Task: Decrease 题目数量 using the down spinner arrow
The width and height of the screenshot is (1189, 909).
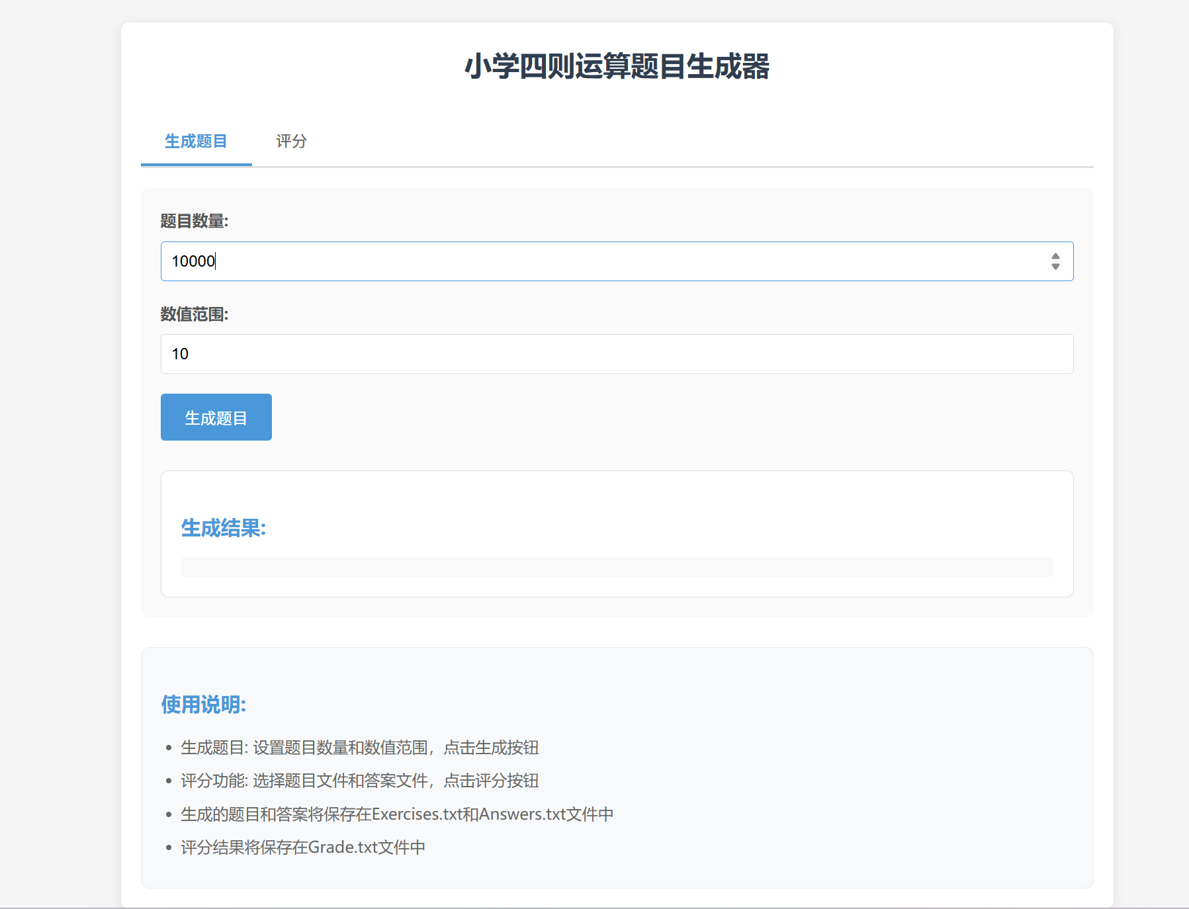Action: click(x=1055, y=267)
